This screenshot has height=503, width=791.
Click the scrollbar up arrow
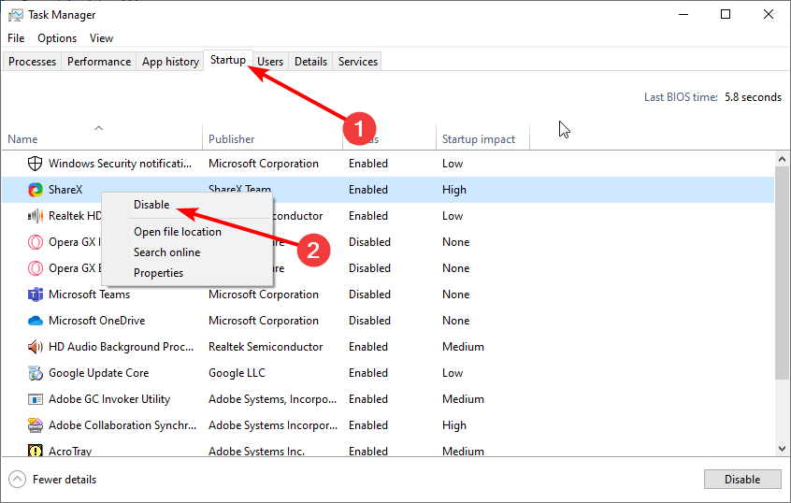[782, 160]
